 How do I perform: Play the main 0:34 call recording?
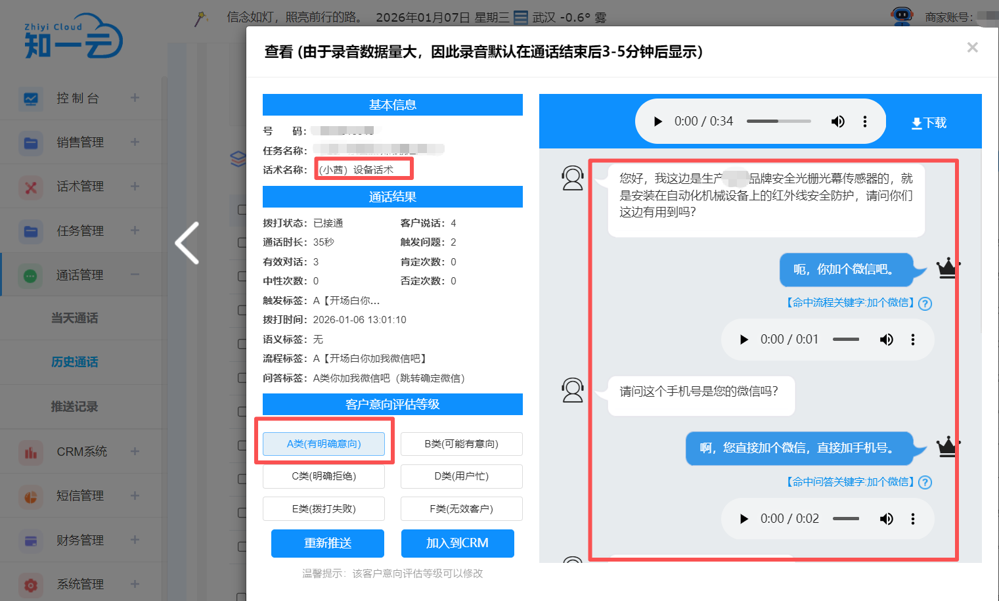(658, 122)
